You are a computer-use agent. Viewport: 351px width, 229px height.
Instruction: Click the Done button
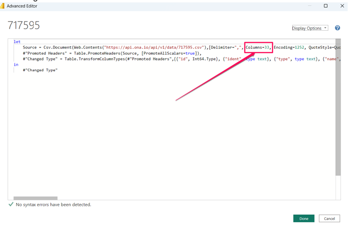pos(304,218)
